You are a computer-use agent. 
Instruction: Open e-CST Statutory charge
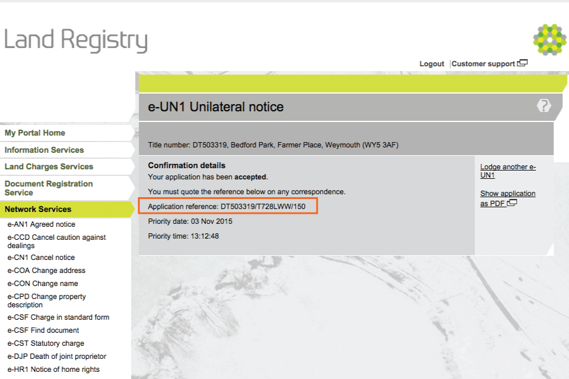[46, 343]
